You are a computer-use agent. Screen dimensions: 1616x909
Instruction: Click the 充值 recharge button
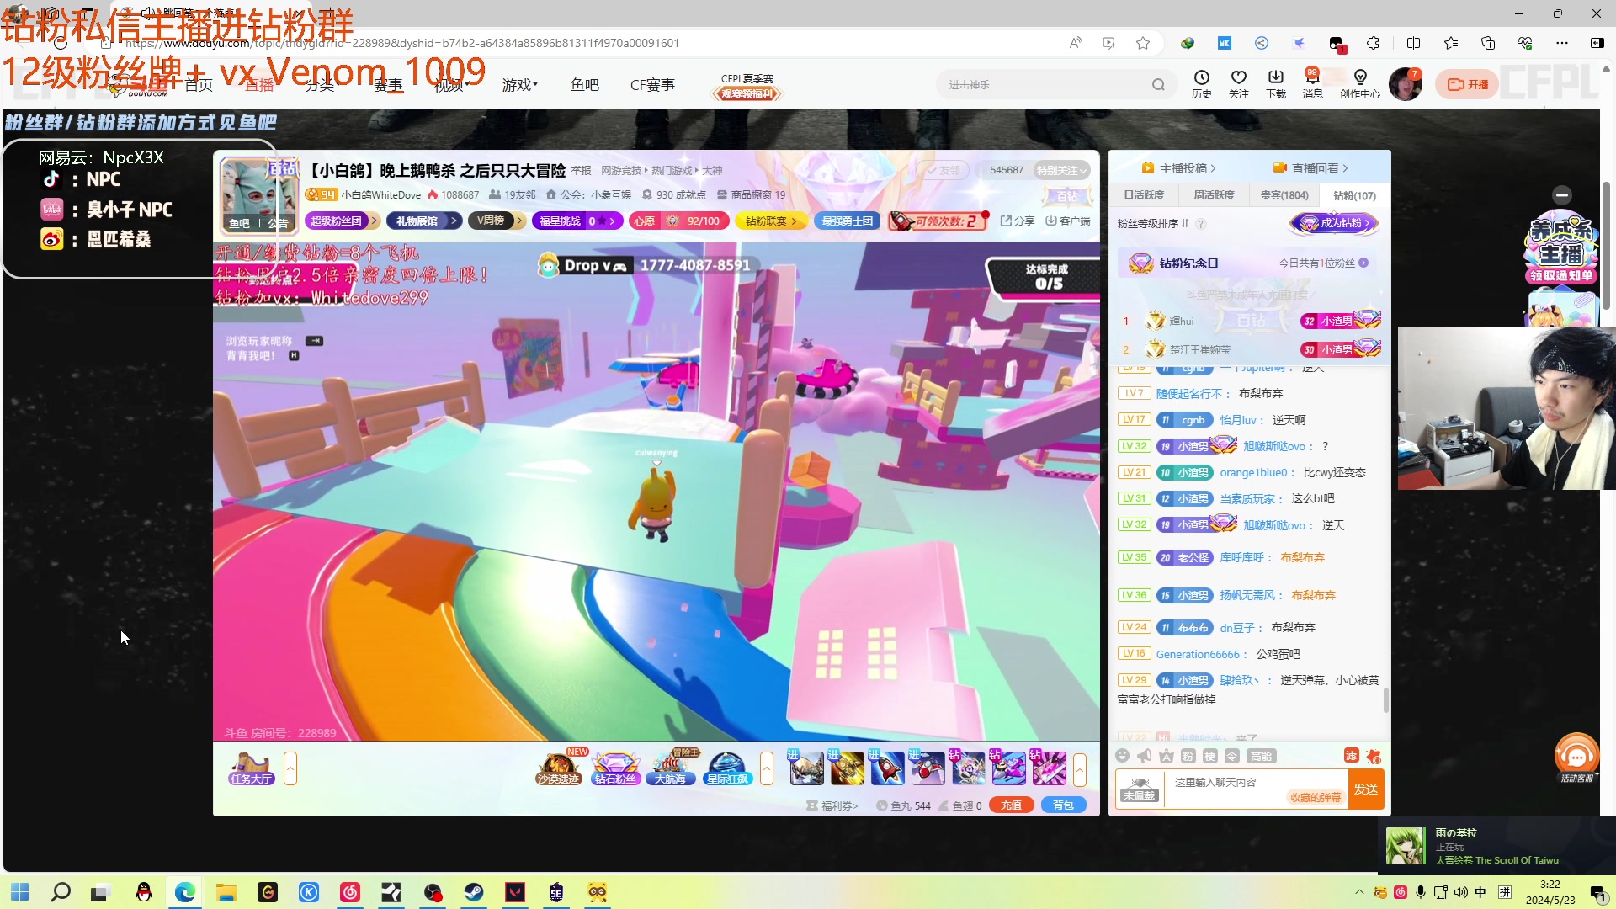coord(1012,805)
